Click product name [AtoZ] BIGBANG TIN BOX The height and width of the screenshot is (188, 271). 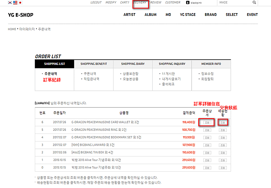(92, 152)
